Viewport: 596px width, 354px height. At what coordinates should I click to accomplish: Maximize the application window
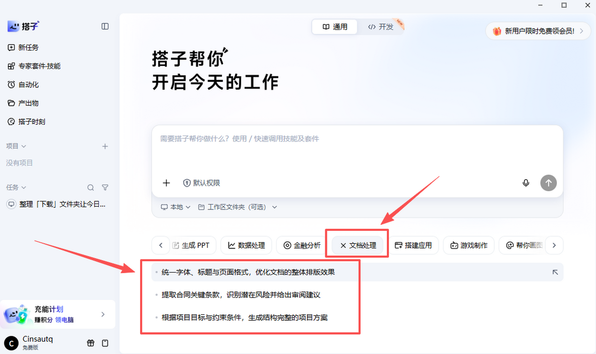pyautogui.click(x=564, y=5)
